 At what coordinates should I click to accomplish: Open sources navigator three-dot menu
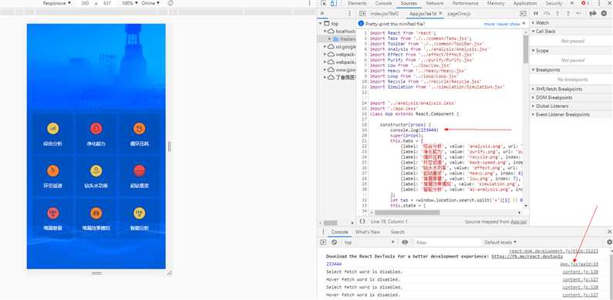[x=349, y=14]
